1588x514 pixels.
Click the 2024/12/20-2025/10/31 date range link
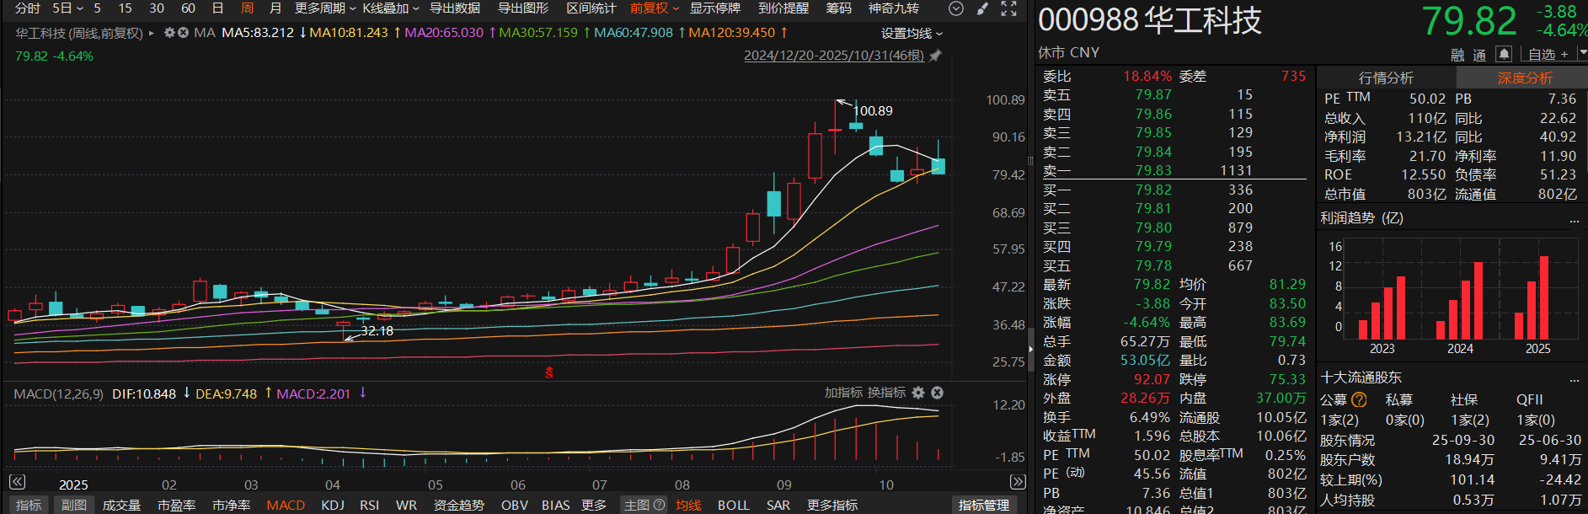point(833,56)
